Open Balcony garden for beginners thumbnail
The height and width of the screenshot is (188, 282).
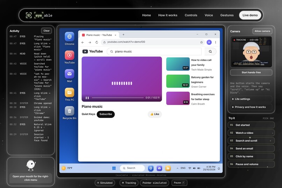coord(178,81)
